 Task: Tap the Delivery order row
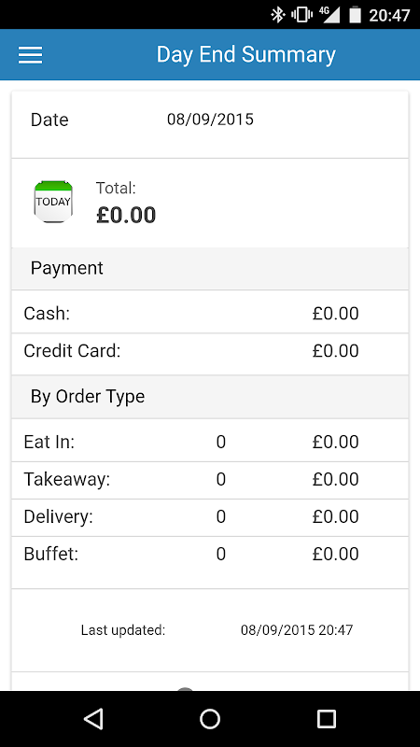point(210,517)
